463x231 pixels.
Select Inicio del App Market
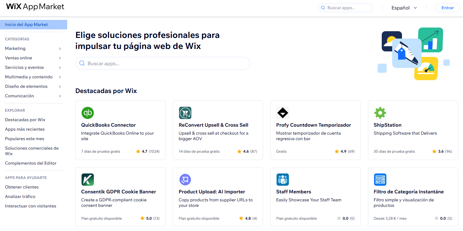pyautogui.click(x=33, y=24)
